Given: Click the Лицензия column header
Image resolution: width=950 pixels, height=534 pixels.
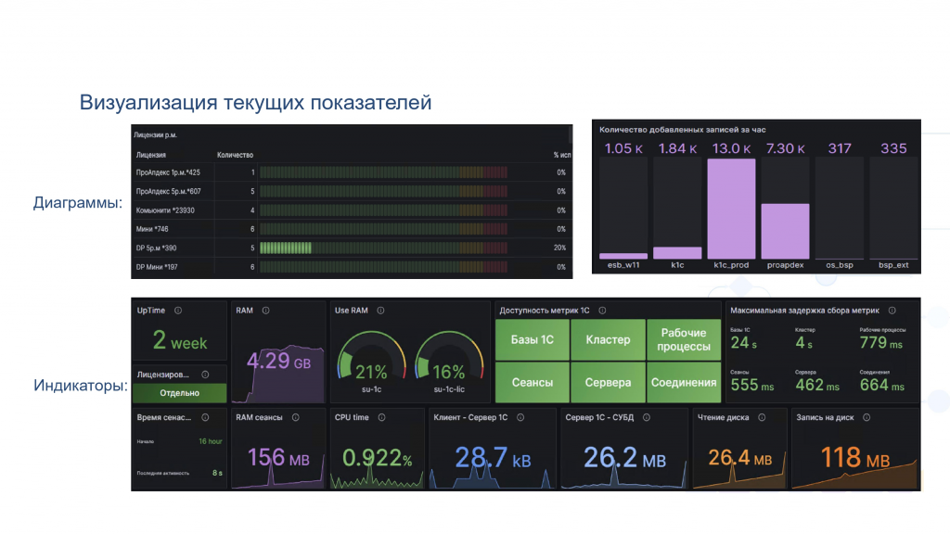Looking at the screenshot, I should (x=151, y=155).
